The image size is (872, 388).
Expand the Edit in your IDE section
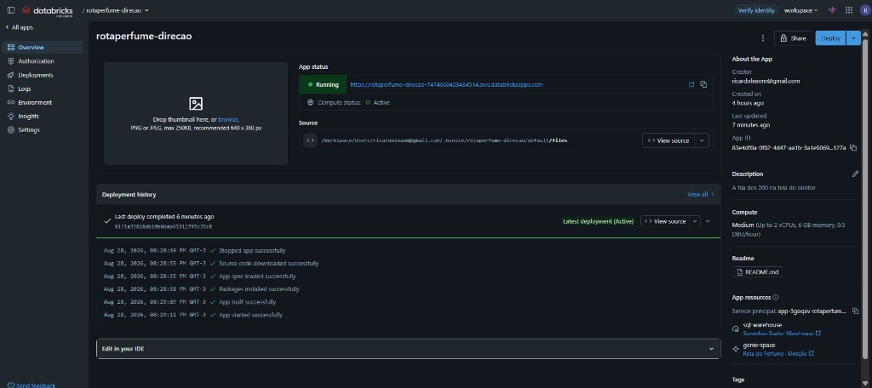pos(409,349)
